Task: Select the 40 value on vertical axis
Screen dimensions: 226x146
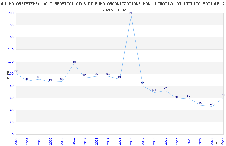Action: tap(12, 110)
